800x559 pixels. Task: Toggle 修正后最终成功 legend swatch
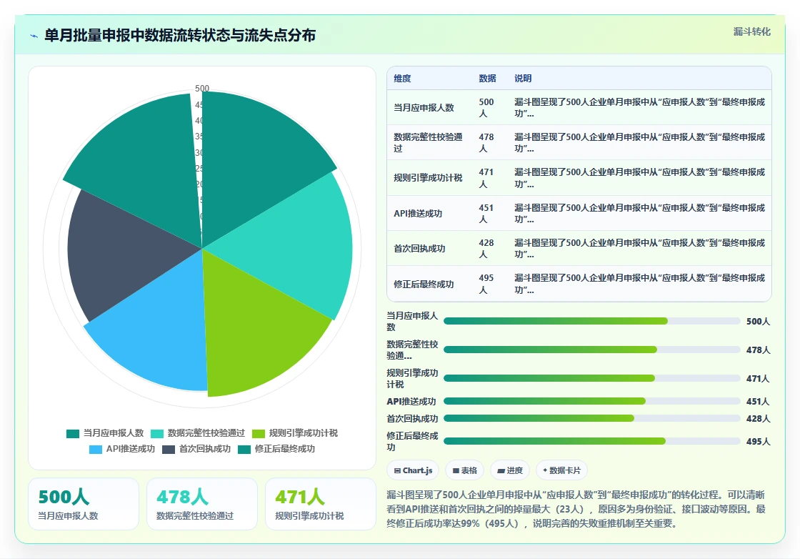coord(244,449)
